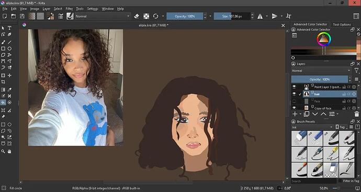The image size is (361, 192).
Task: Select the Pan hand tool
Action: (x=9, y=152)
